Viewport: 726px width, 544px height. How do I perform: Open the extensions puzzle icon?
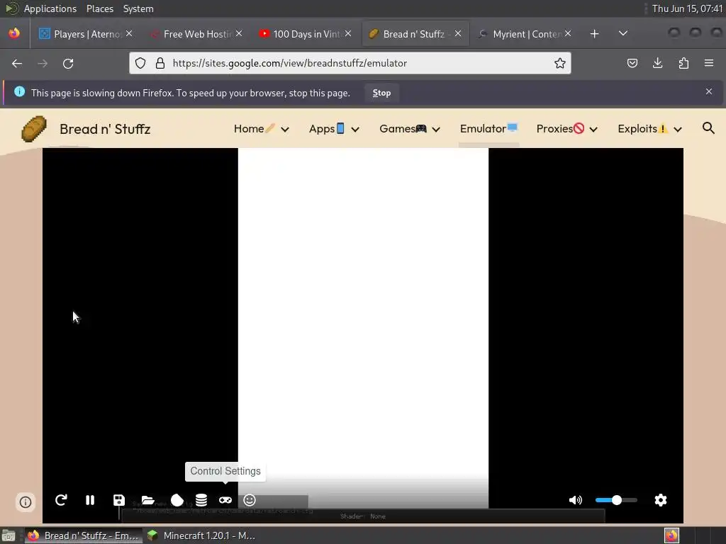click(x=683, y=63)
